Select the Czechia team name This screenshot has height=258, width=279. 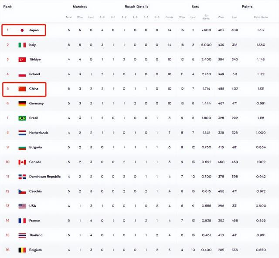pyautogui.click(x=35, y=191)
